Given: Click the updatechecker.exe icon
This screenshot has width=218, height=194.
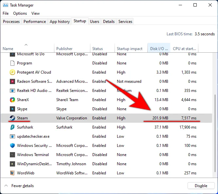Looking at the screenshot, I should 12,136.
